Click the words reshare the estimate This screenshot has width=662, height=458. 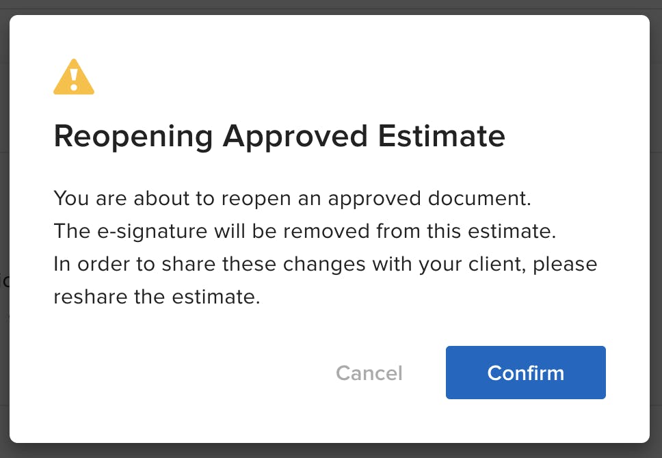point(157,297)
